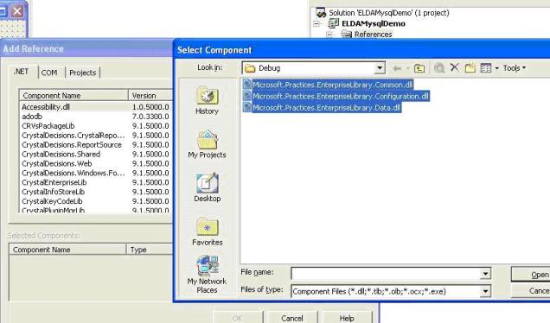Viewport: 550px width, 323px height.
Task: Click the Configuration.dll file icon
Action: (247, 96)
